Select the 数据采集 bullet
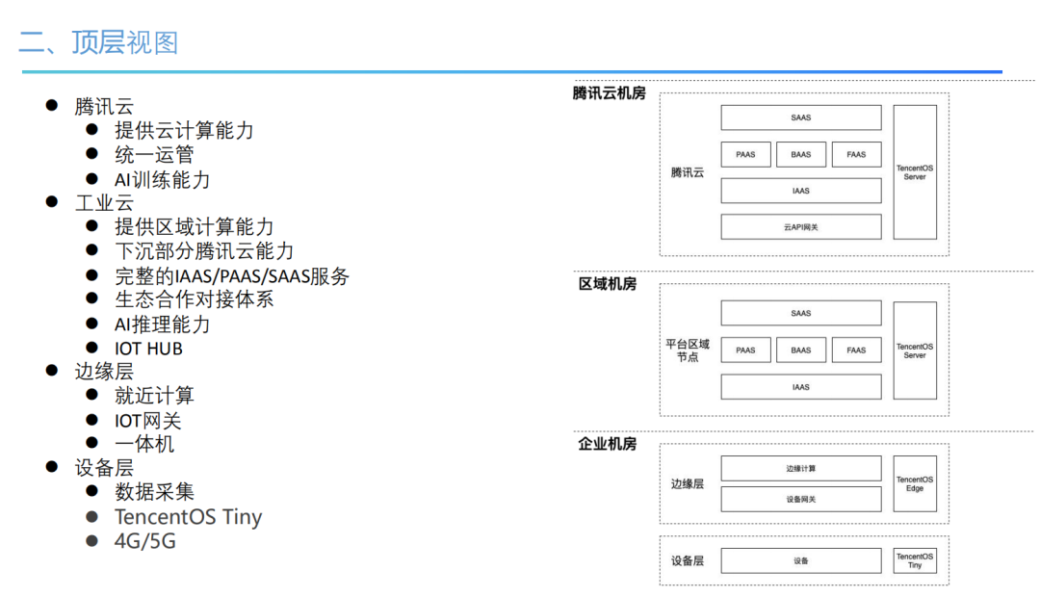Screen dimensions: 1040x597 click(154, 491)
